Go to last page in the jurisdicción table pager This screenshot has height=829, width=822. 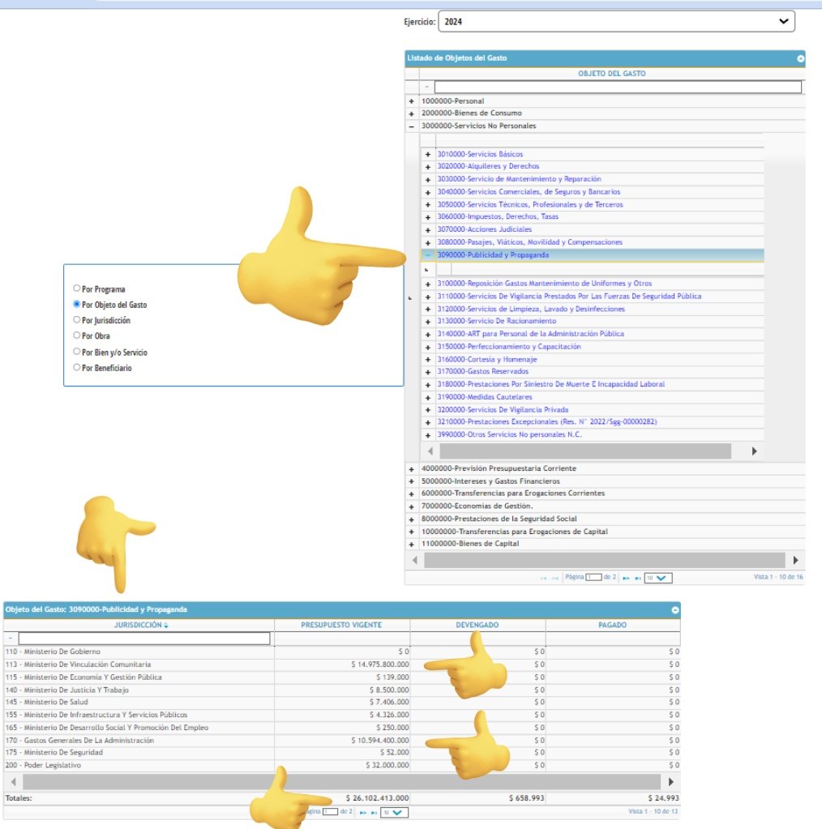(x=374, y=812)
